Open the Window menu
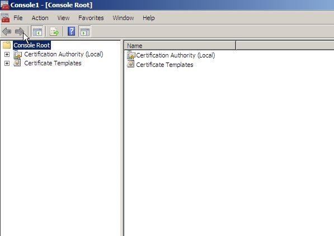334x236 pixels. (123, 18)
